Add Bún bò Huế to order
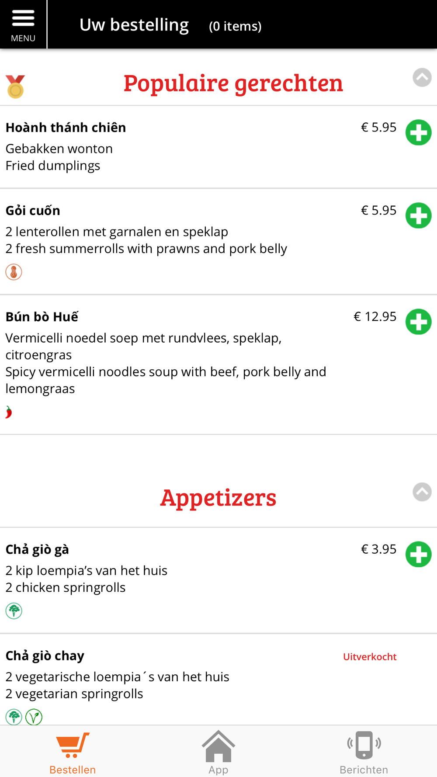The image size is (437, 777). point(418,322)
